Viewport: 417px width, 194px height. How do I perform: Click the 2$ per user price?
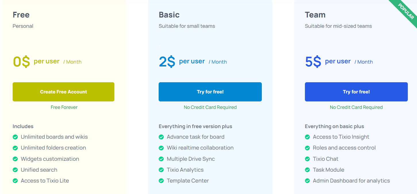(167, 62)
